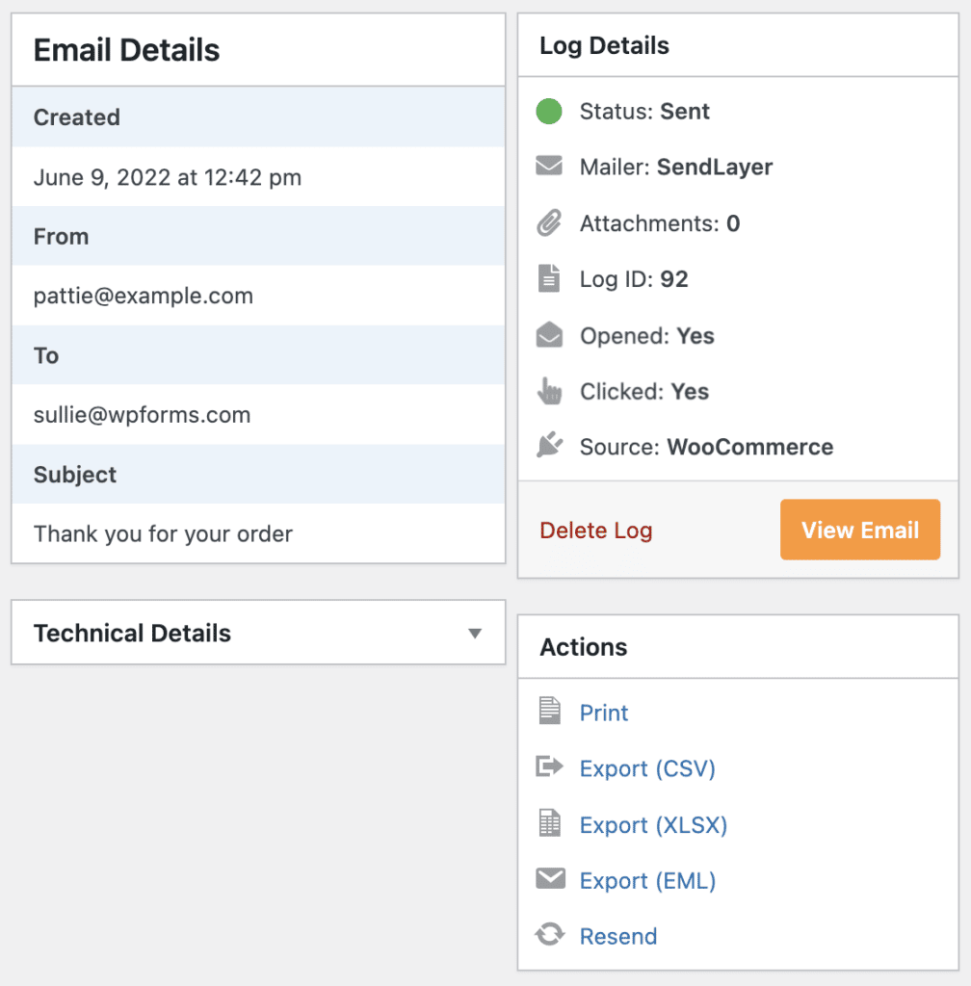This screenshot has height=986, width=971.
Task: Click the Export (CSV) link
Action: tap(646, 768)
